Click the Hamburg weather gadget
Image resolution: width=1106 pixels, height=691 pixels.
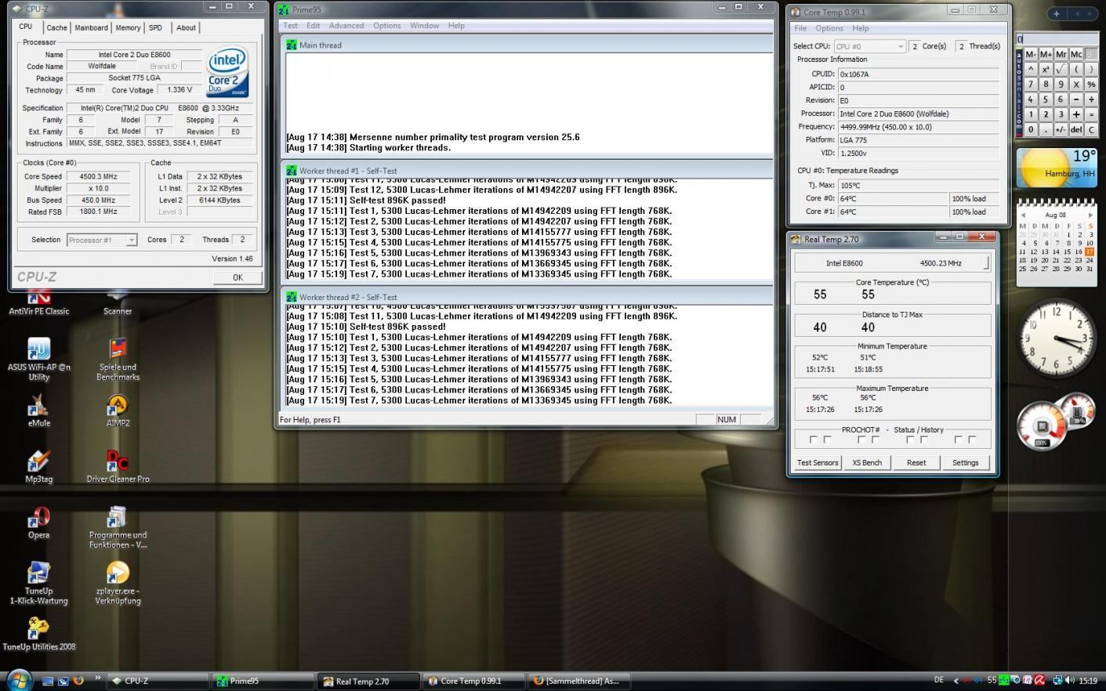(x=1057, y=167)
